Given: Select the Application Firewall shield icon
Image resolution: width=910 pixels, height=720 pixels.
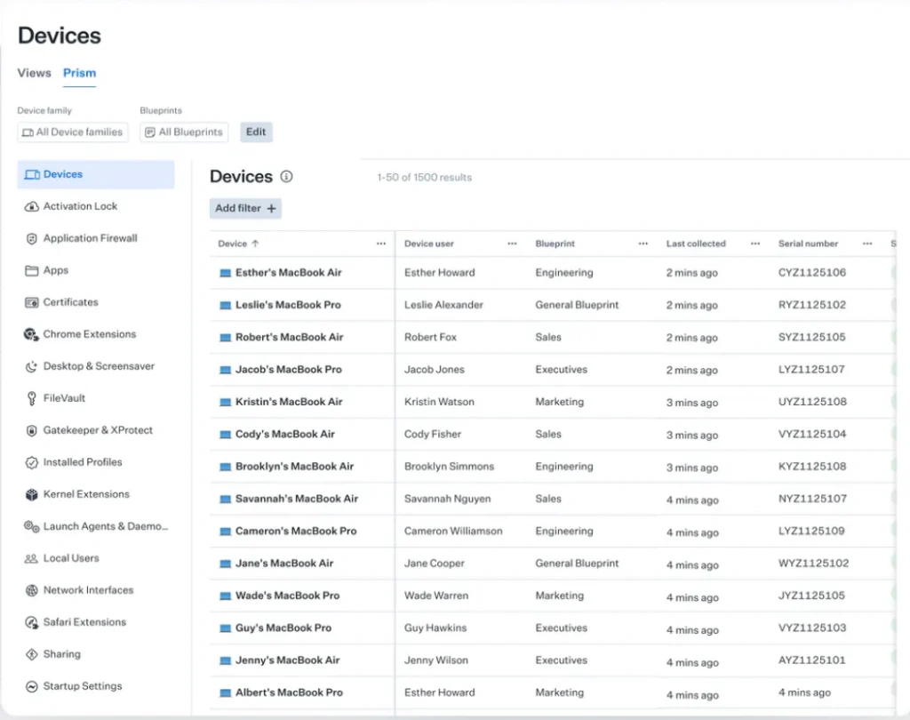Looking at the screenshot, I should [x=32, y=238].
